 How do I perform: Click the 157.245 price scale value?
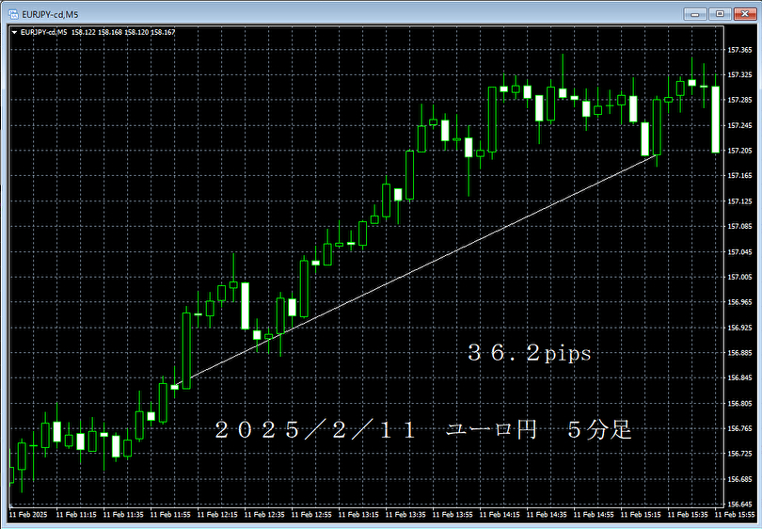click(x=739, y=125)
